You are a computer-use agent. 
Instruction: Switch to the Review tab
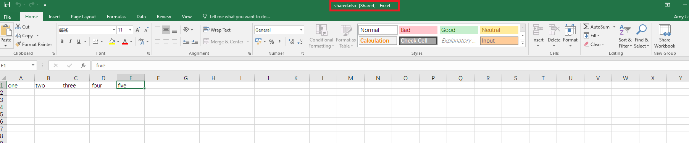(x=164, y=17)
